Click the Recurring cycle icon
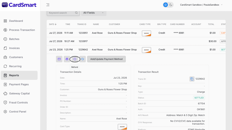The height and width of the screenshot is (130, 232). [5, 66]
